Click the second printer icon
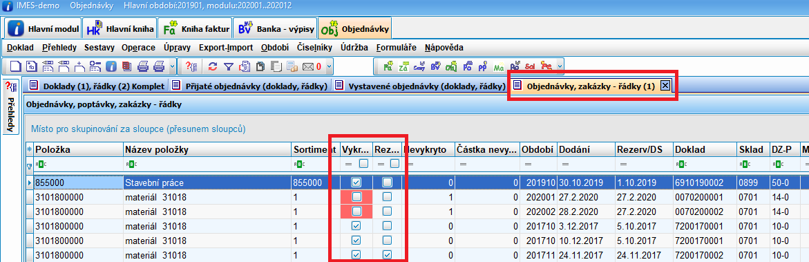Screen dimensions: 809x262 pos(159,66)
